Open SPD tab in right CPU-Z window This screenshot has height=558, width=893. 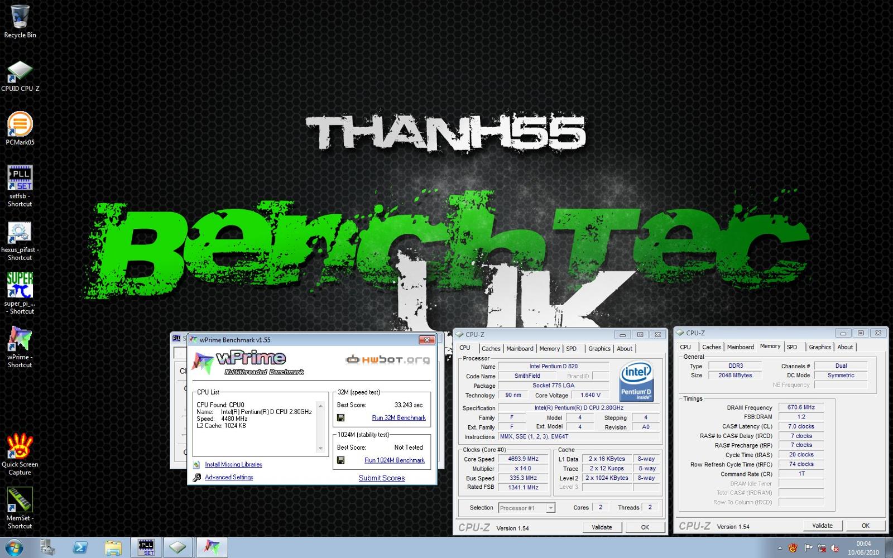[792, 347]
